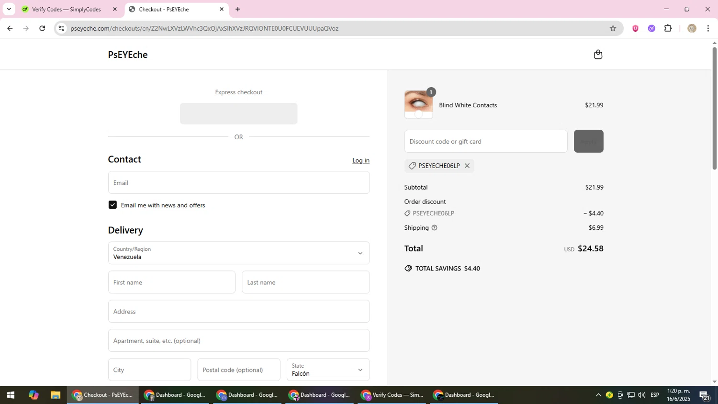Click the Apartment, suite field
The image size is (718, 404).
(x=238, y=340)
